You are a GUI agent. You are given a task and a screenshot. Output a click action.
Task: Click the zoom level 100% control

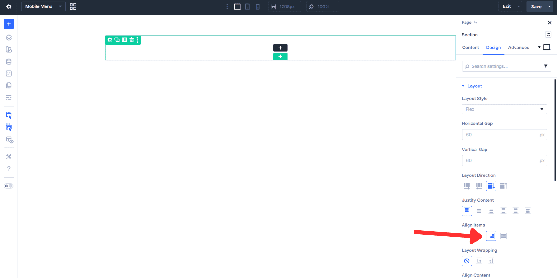[322, 6]
